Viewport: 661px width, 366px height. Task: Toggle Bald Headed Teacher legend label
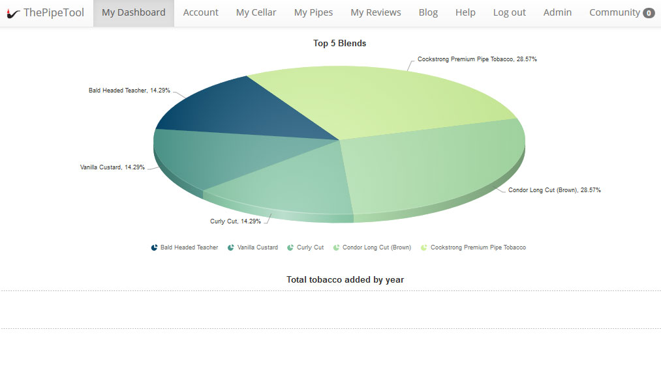pos(189,247)
